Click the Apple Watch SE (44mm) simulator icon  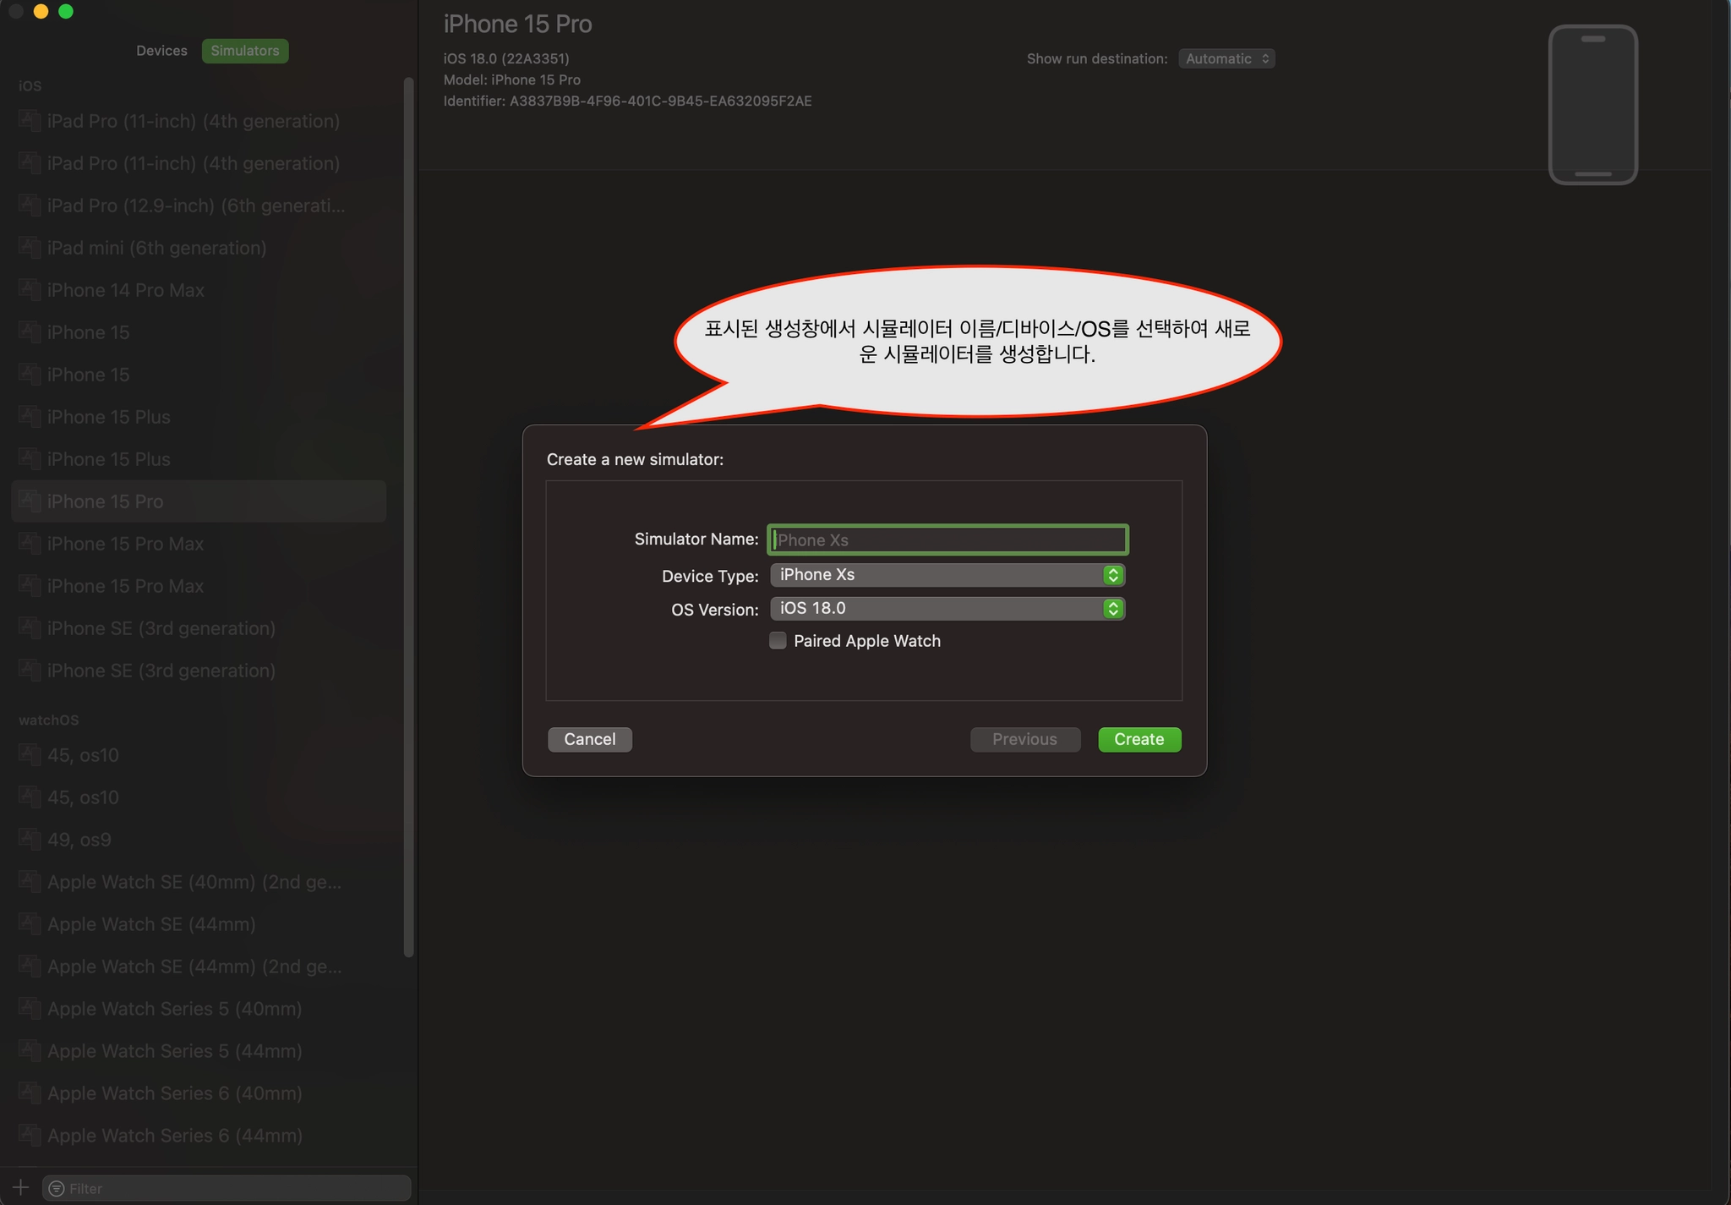30,924
